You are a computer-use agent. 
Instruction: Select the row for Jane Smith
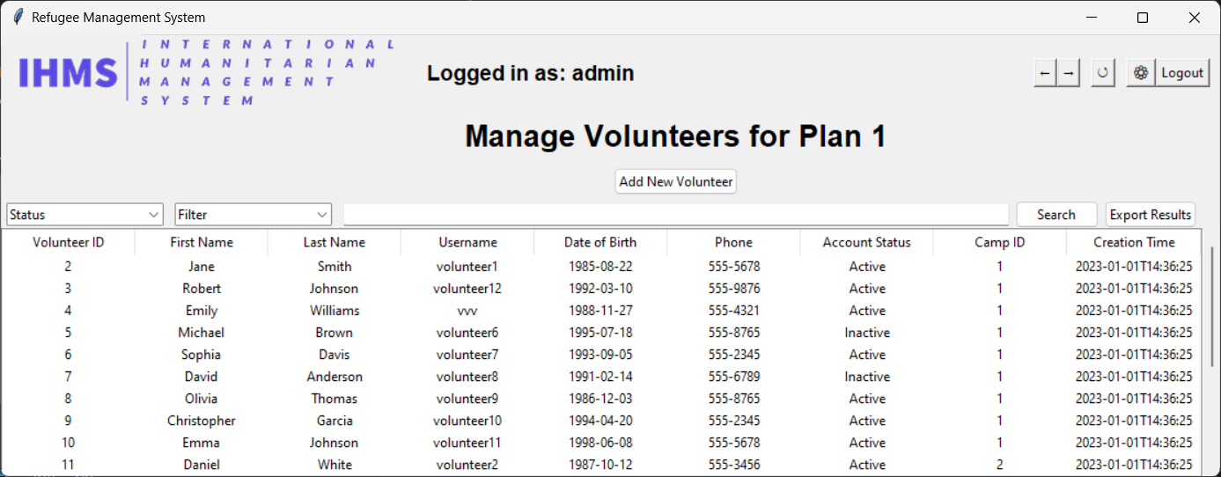coord(602,267)
